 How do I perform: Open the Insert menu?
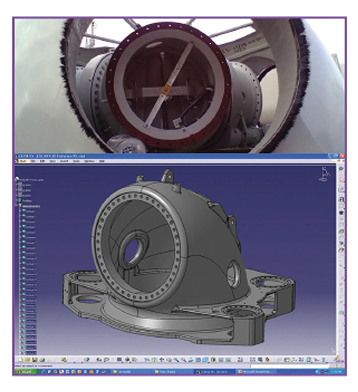click(x=64, y=161)
